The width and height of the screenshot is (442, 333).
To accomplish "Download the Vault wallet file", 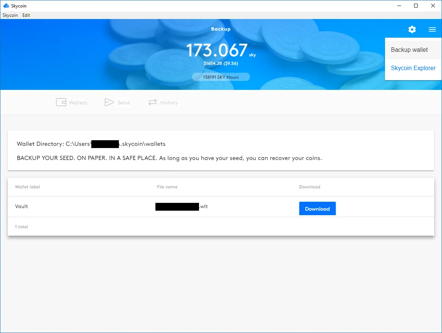I will pos(317,209).
